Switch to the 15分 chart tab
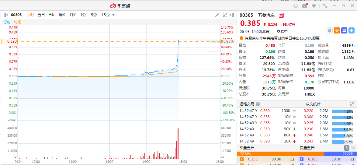357x165 pixels. click(106, 15)
